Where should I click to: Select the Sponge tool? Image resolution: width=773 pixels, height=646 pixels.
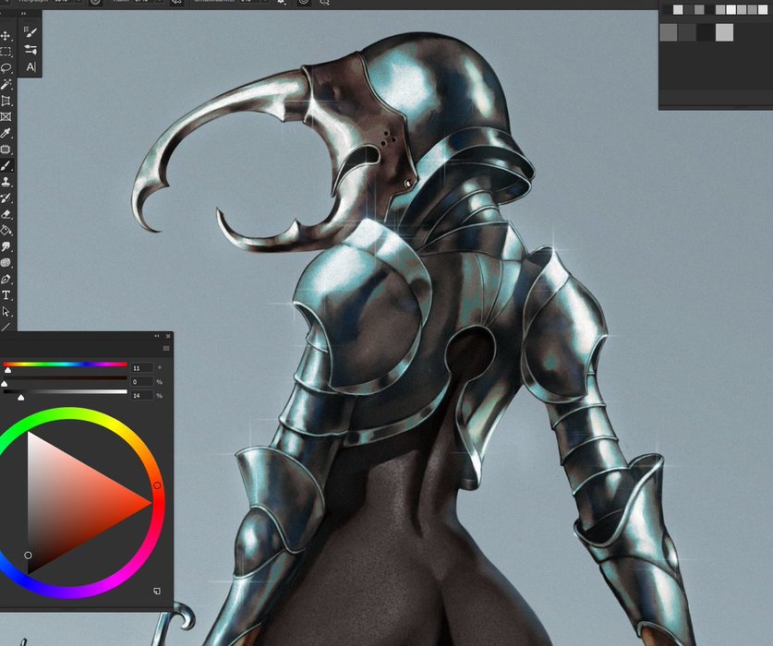tap(6, 263)
